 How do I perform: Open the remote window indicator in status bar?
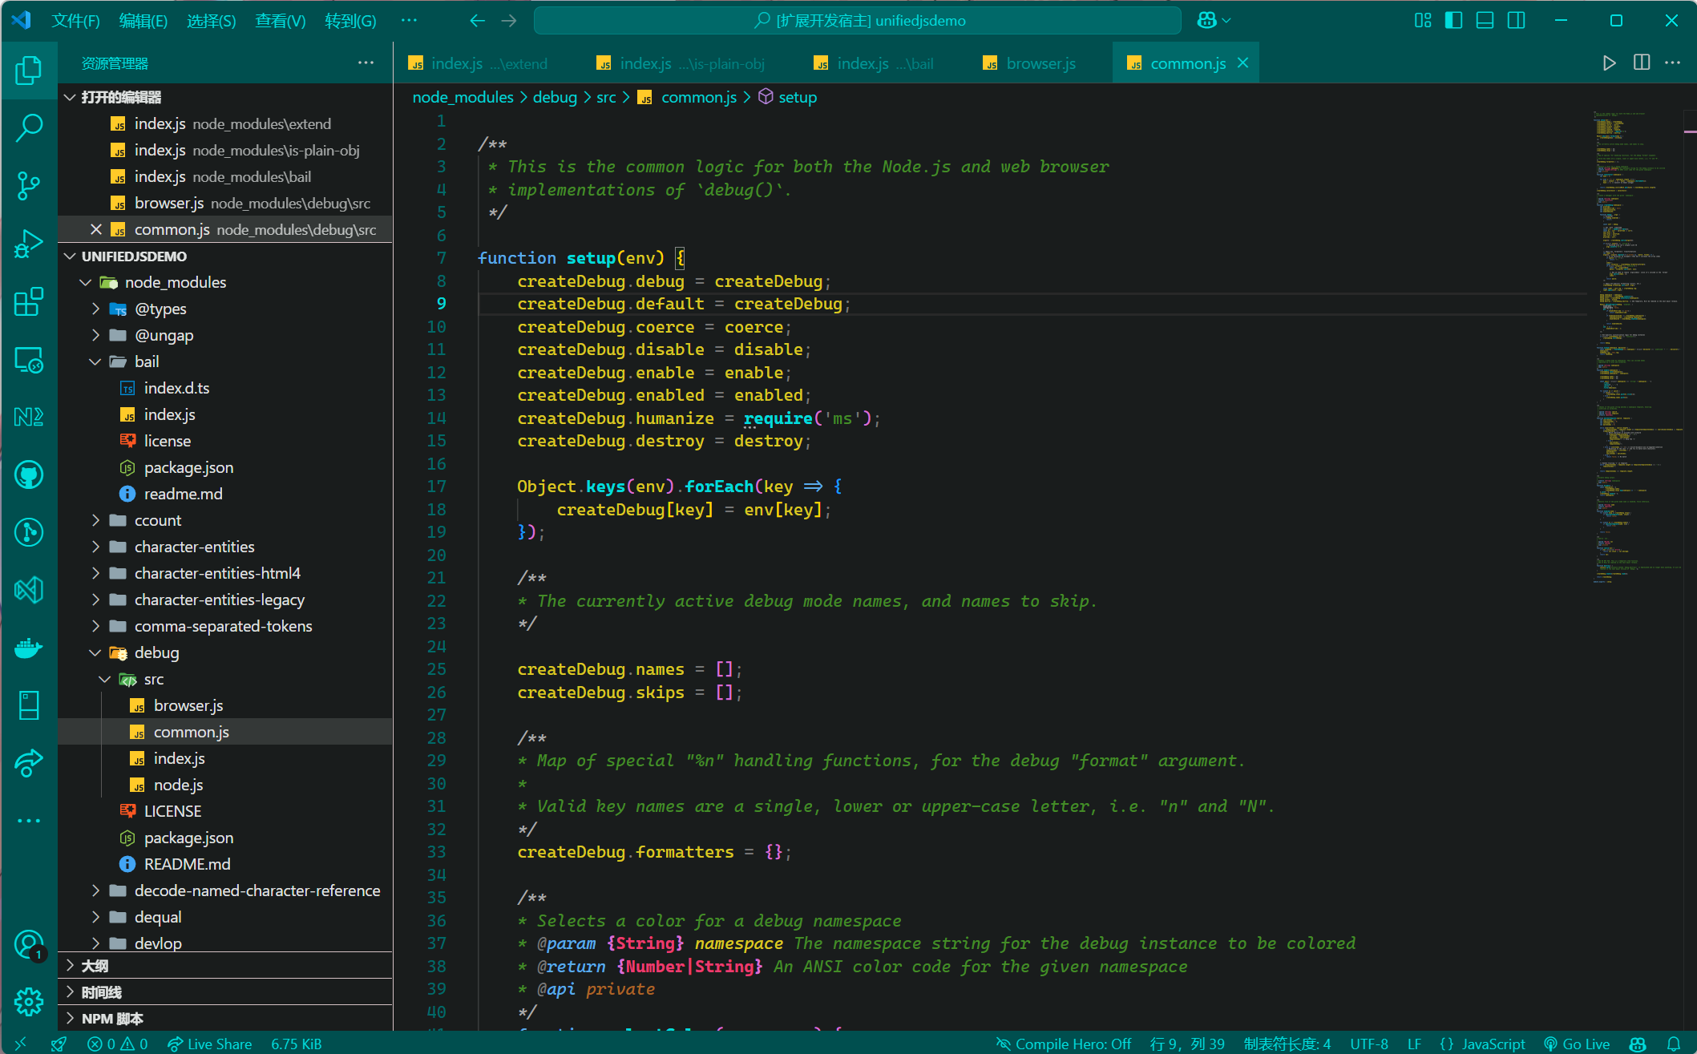coord(21,1044)
